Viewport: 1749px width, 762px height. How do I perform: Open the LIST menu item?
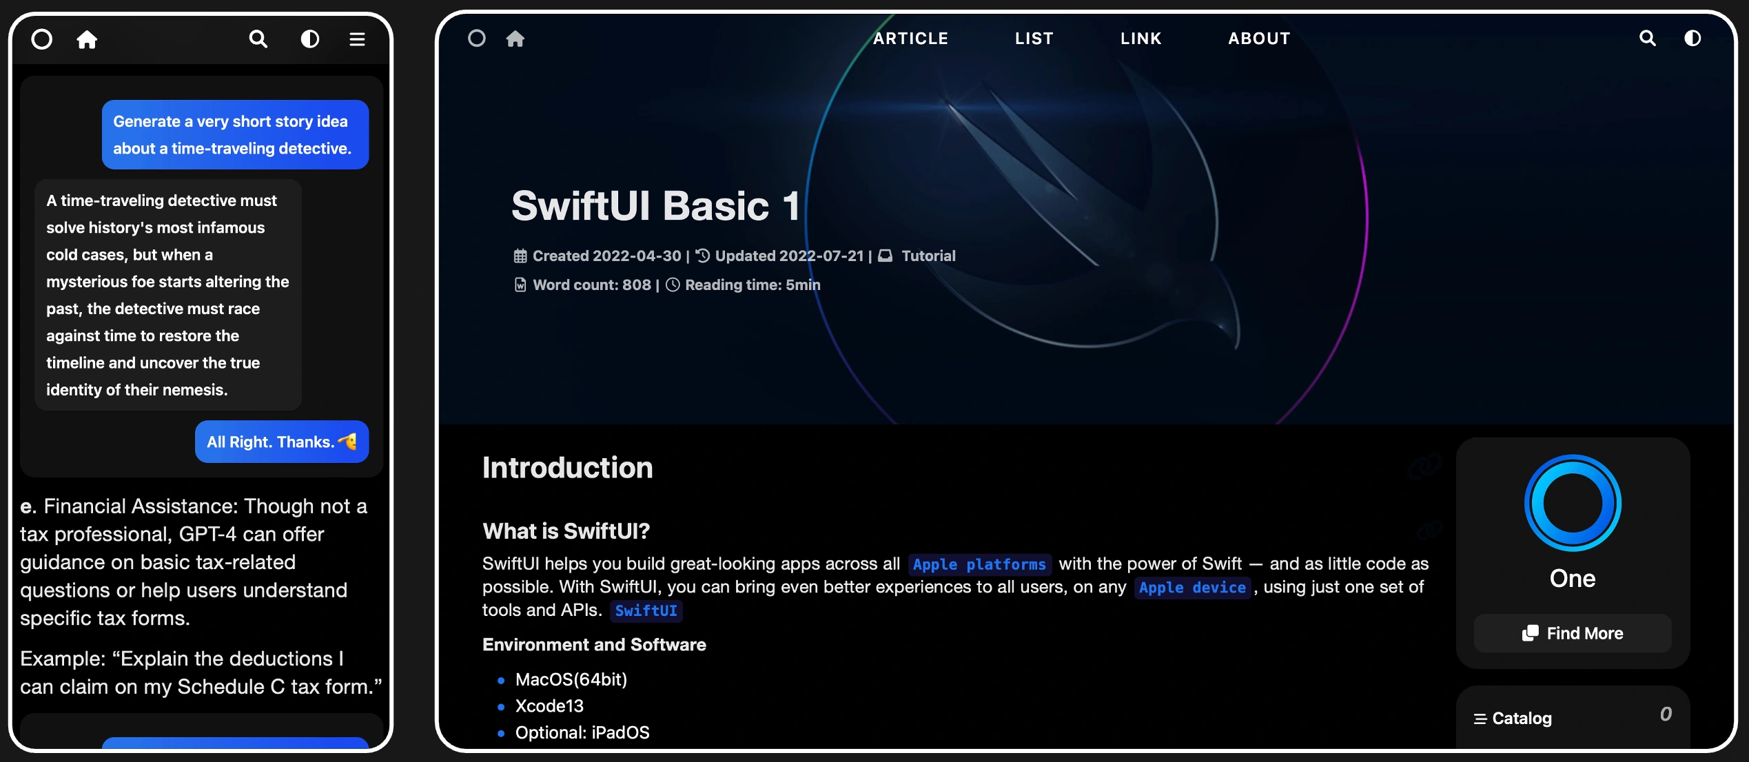[x=1034, y=39]
